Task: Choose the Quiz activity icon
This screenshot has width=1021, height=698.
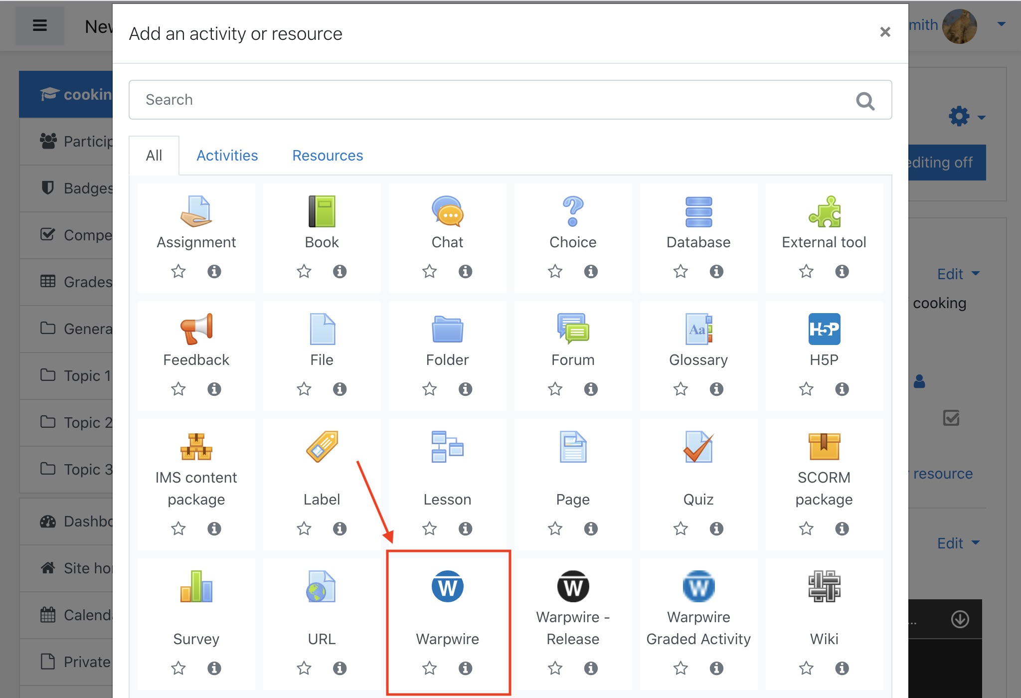Action: pyautogui.click(x=698, y=447)
